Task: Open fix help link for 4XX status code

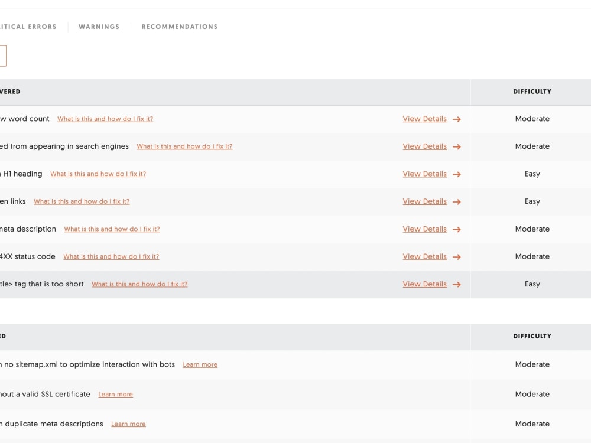Action: [111, 256]
